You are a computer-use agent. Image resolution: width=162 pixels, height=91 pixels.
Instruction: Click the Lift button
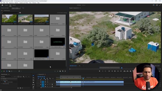tap(125, 71)
